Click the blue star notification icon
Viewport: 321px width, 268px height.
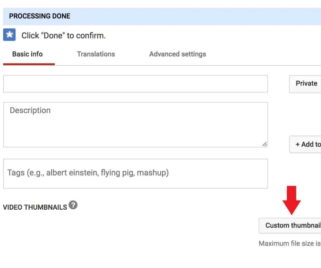(10, 35)
